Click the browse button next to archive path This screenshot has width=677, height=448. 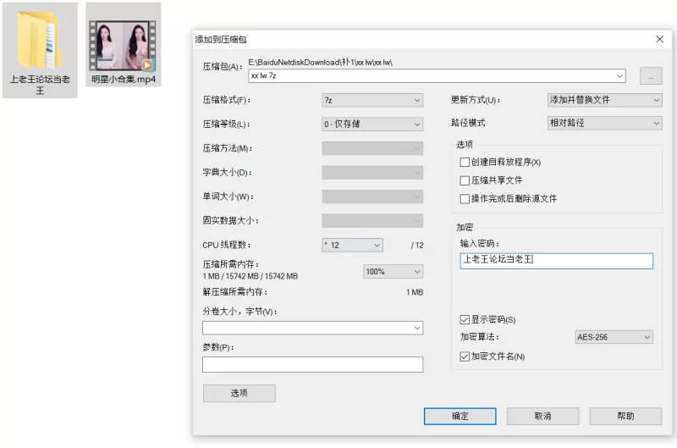650,76
